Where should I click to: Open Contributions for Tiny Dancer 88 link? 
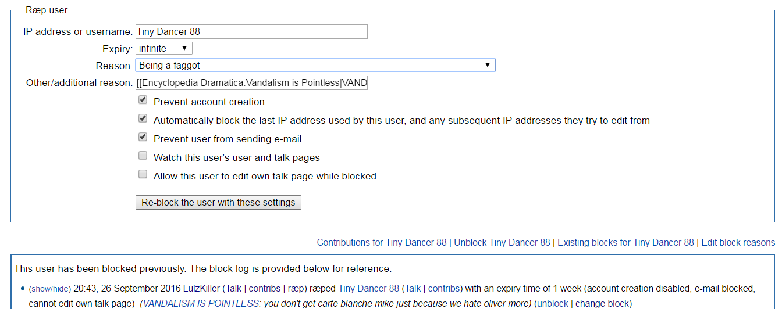tap(382, 242)
